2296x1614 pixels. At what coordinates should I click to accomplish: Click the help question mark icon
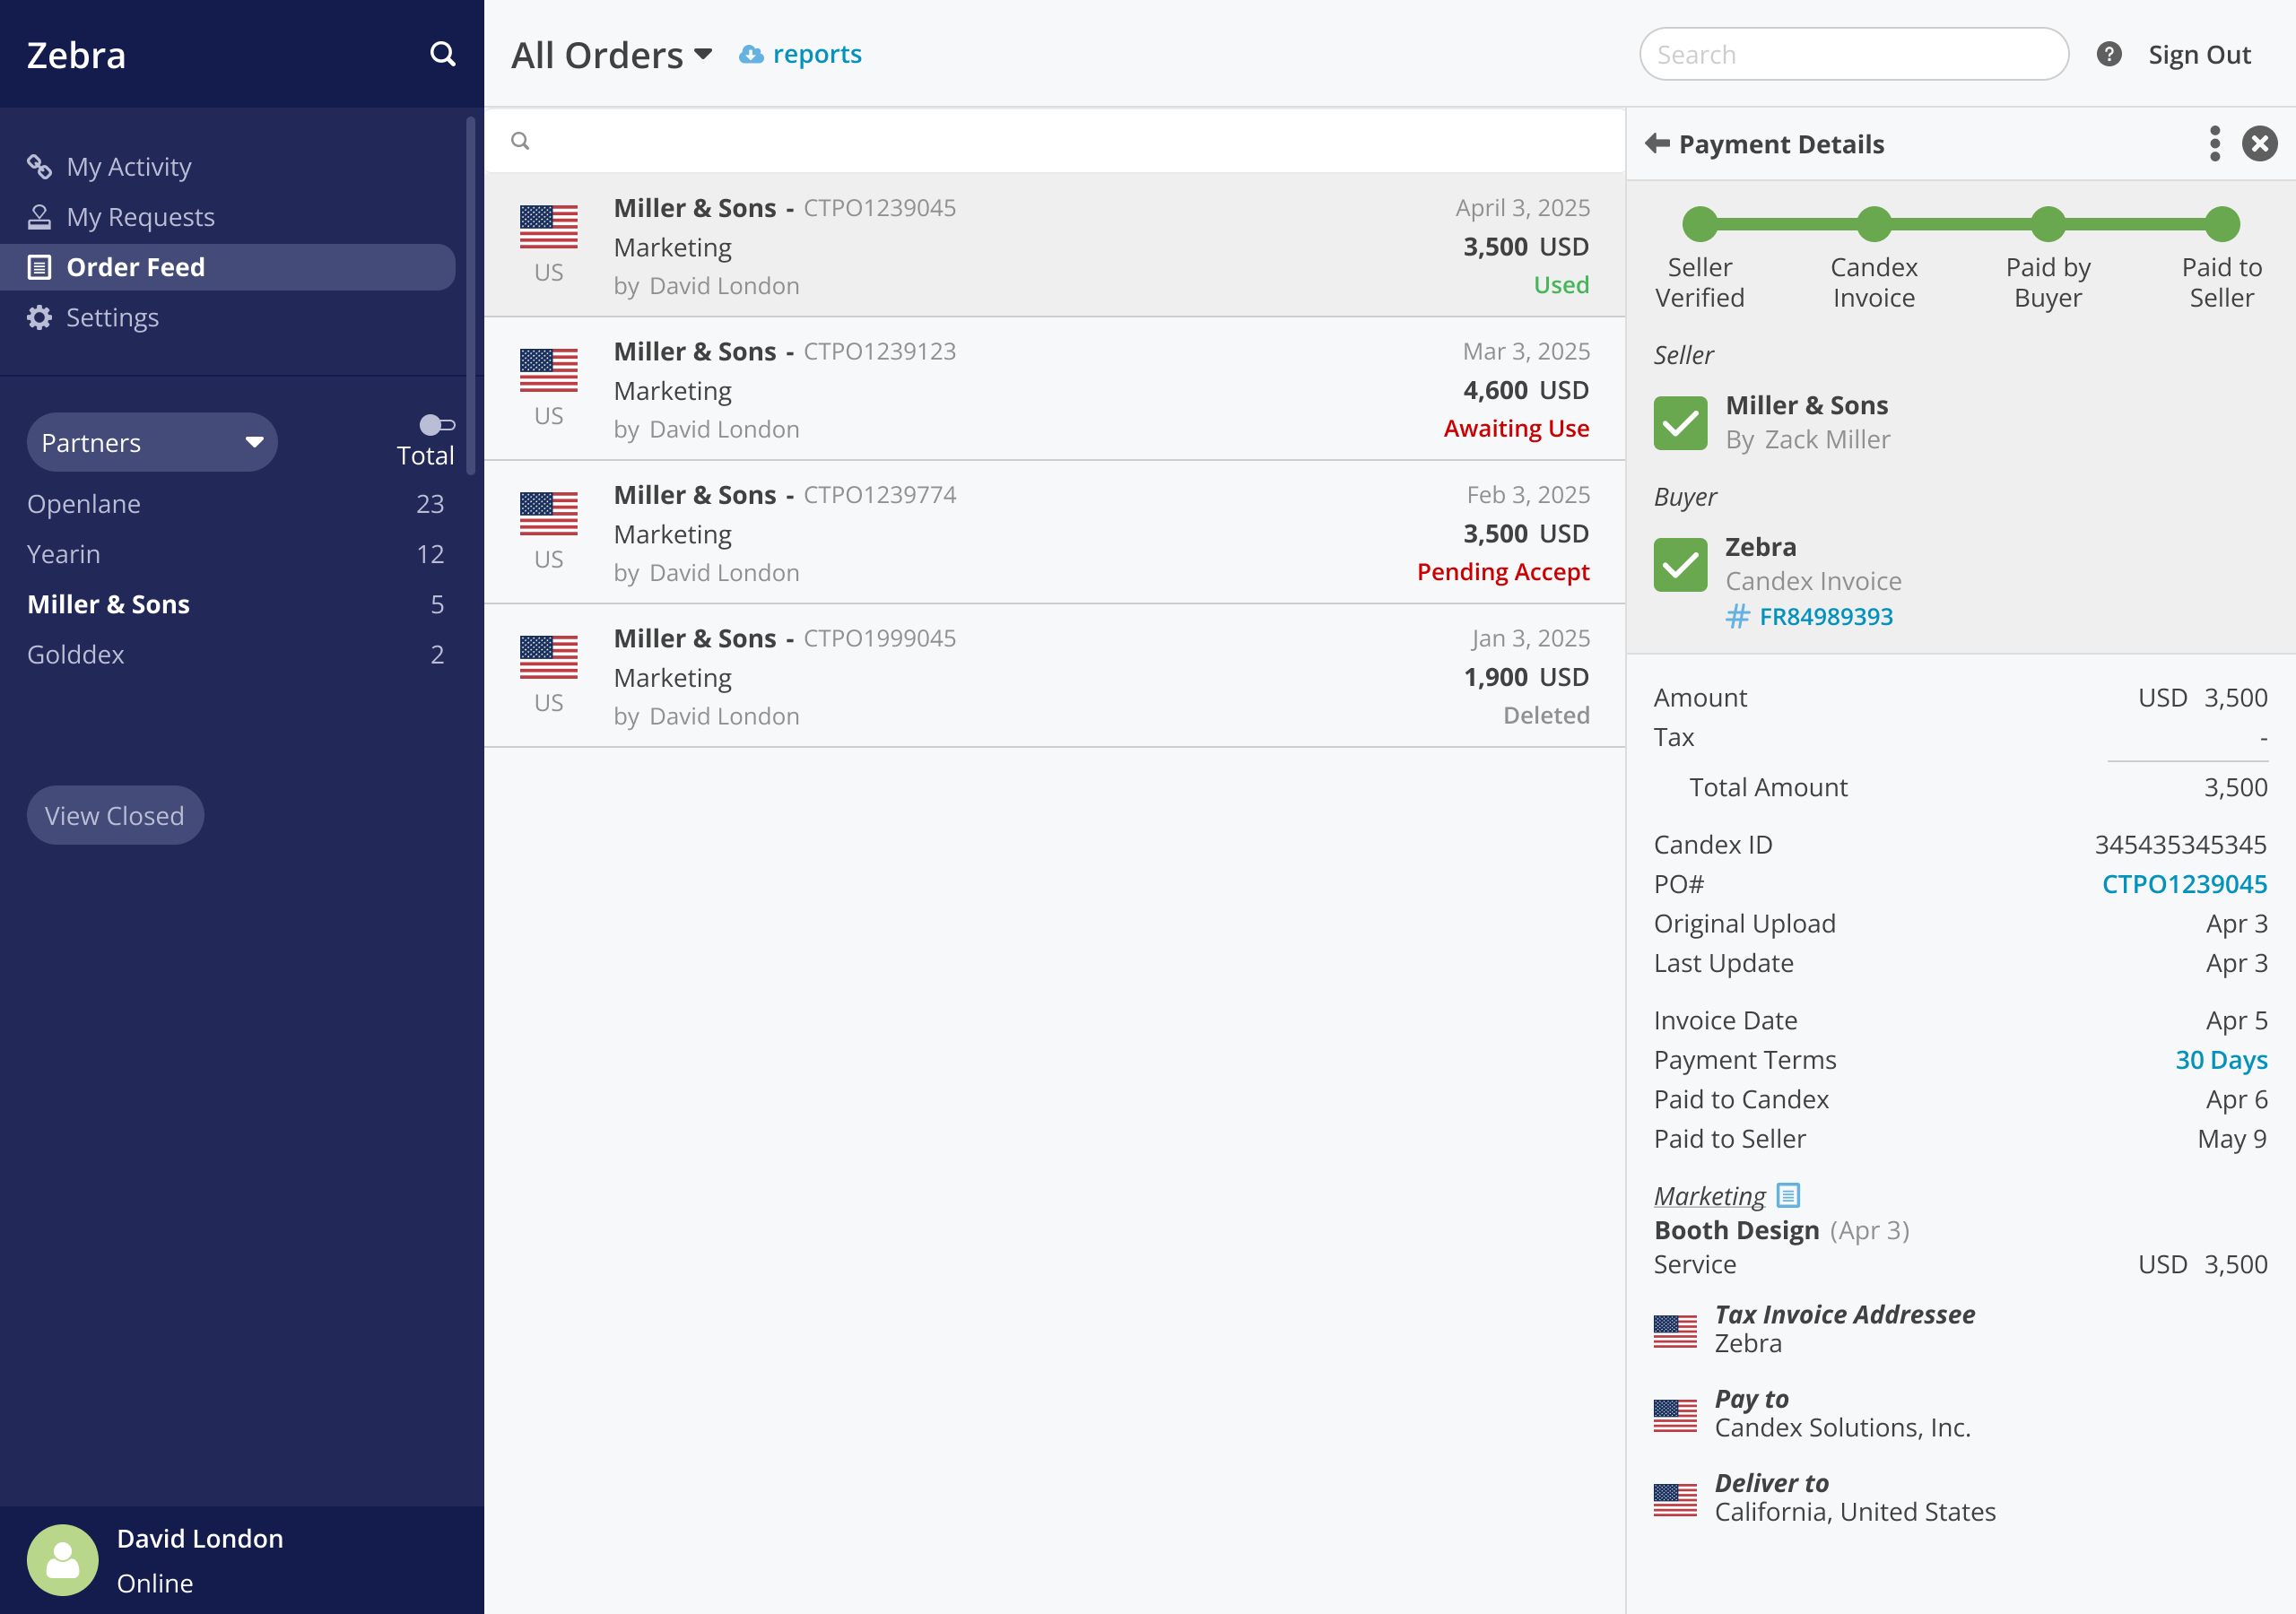pyautogui.click(x=2109, y=54)
